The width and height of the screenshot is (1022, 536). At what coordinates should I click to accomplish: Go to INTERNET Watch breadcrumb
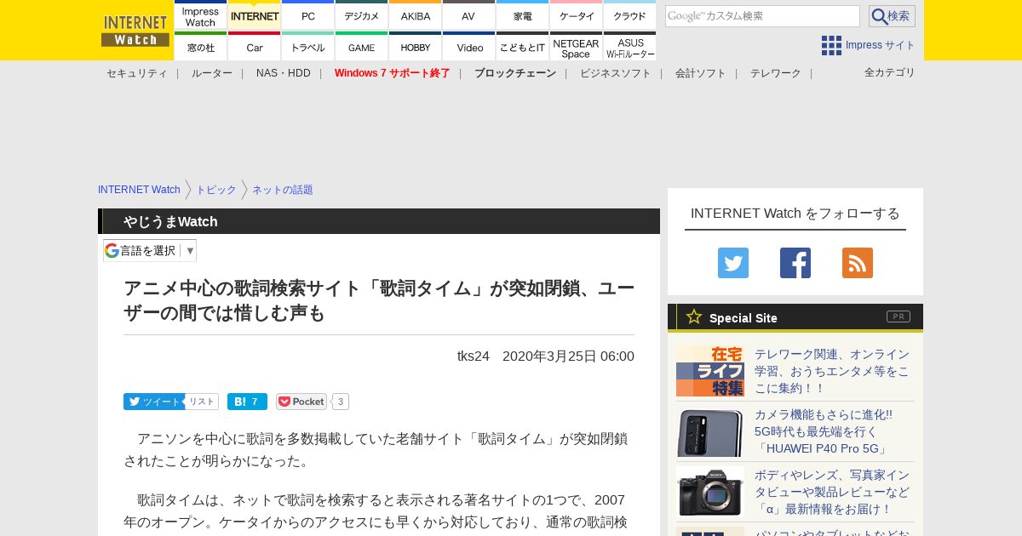pyautogui.click(x=139, y=190)
